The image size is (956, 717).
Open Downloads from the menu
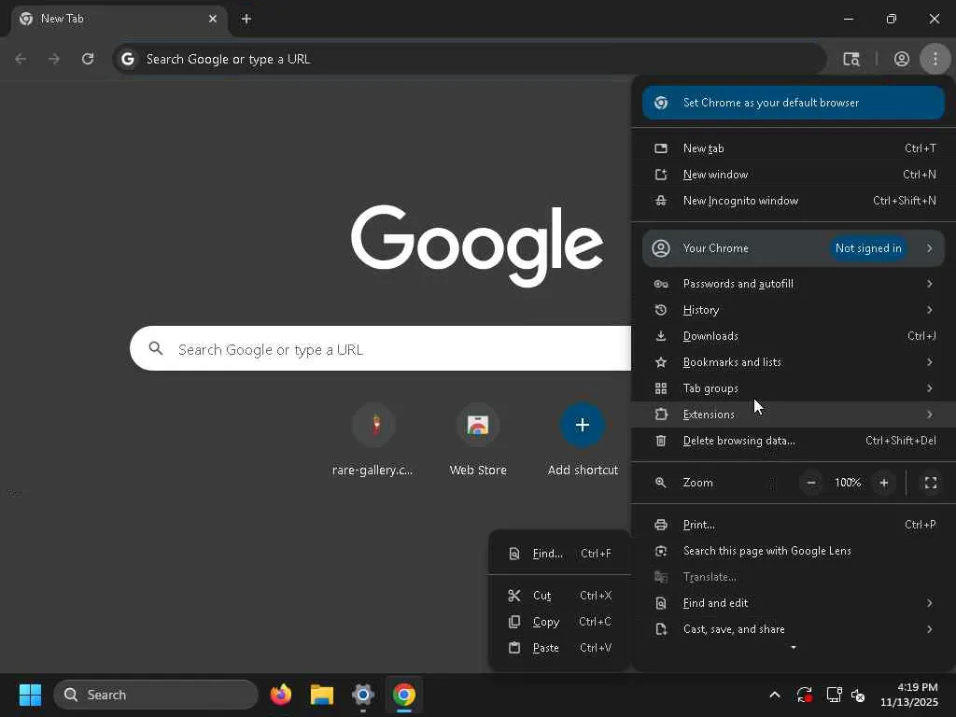794,336
